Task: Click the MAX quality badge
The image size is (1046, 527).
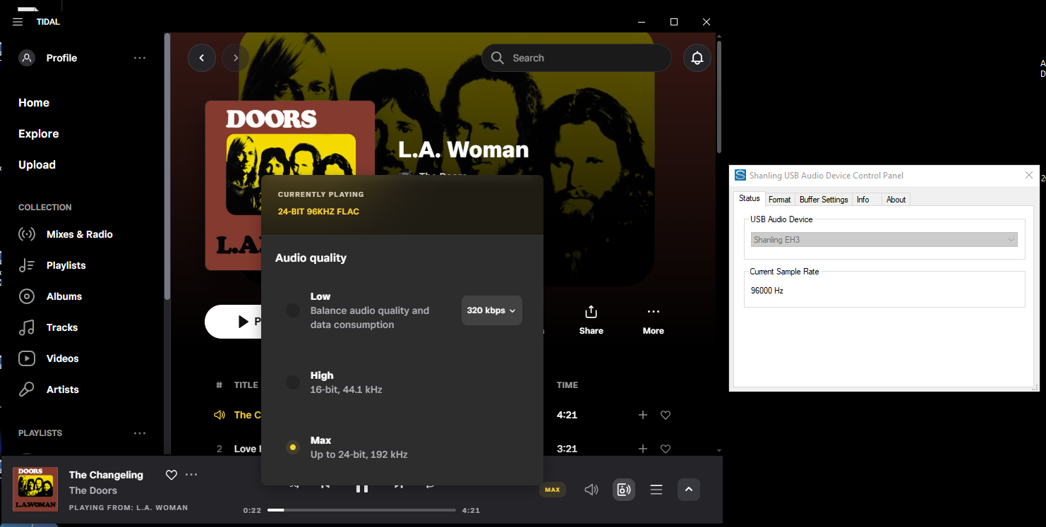Action: pyautogui.click(x=552, y=490)
